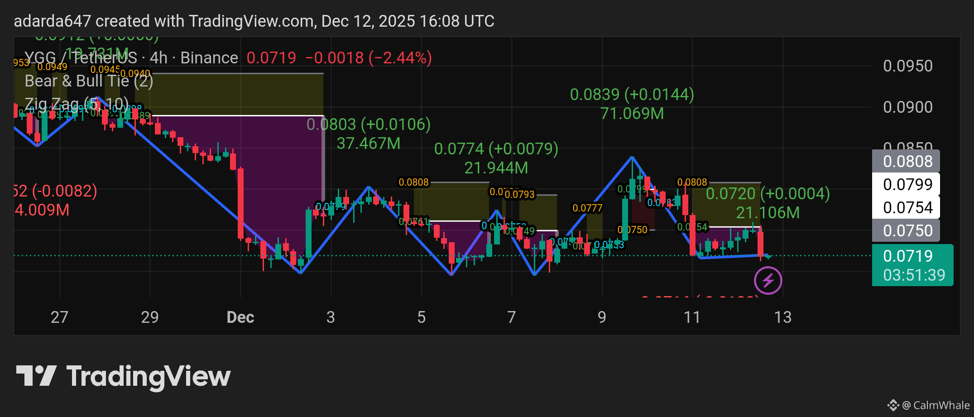Click the Bear & Bull Tie (2) indicator label
The width and height of the screenshot is (974, 417).
[x=89, y=81]
